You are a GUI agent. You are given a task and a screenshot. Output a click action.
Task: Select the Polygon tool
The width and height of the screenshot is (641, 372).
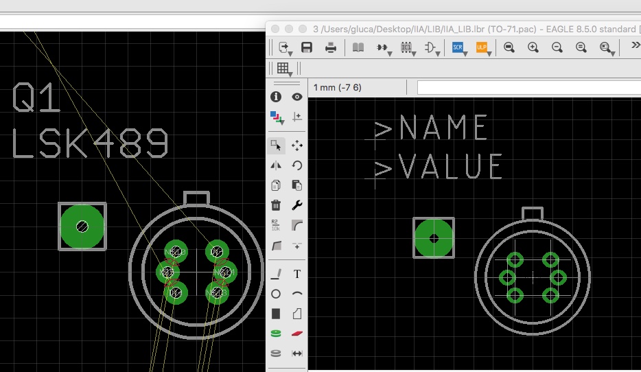coord(297,314)
